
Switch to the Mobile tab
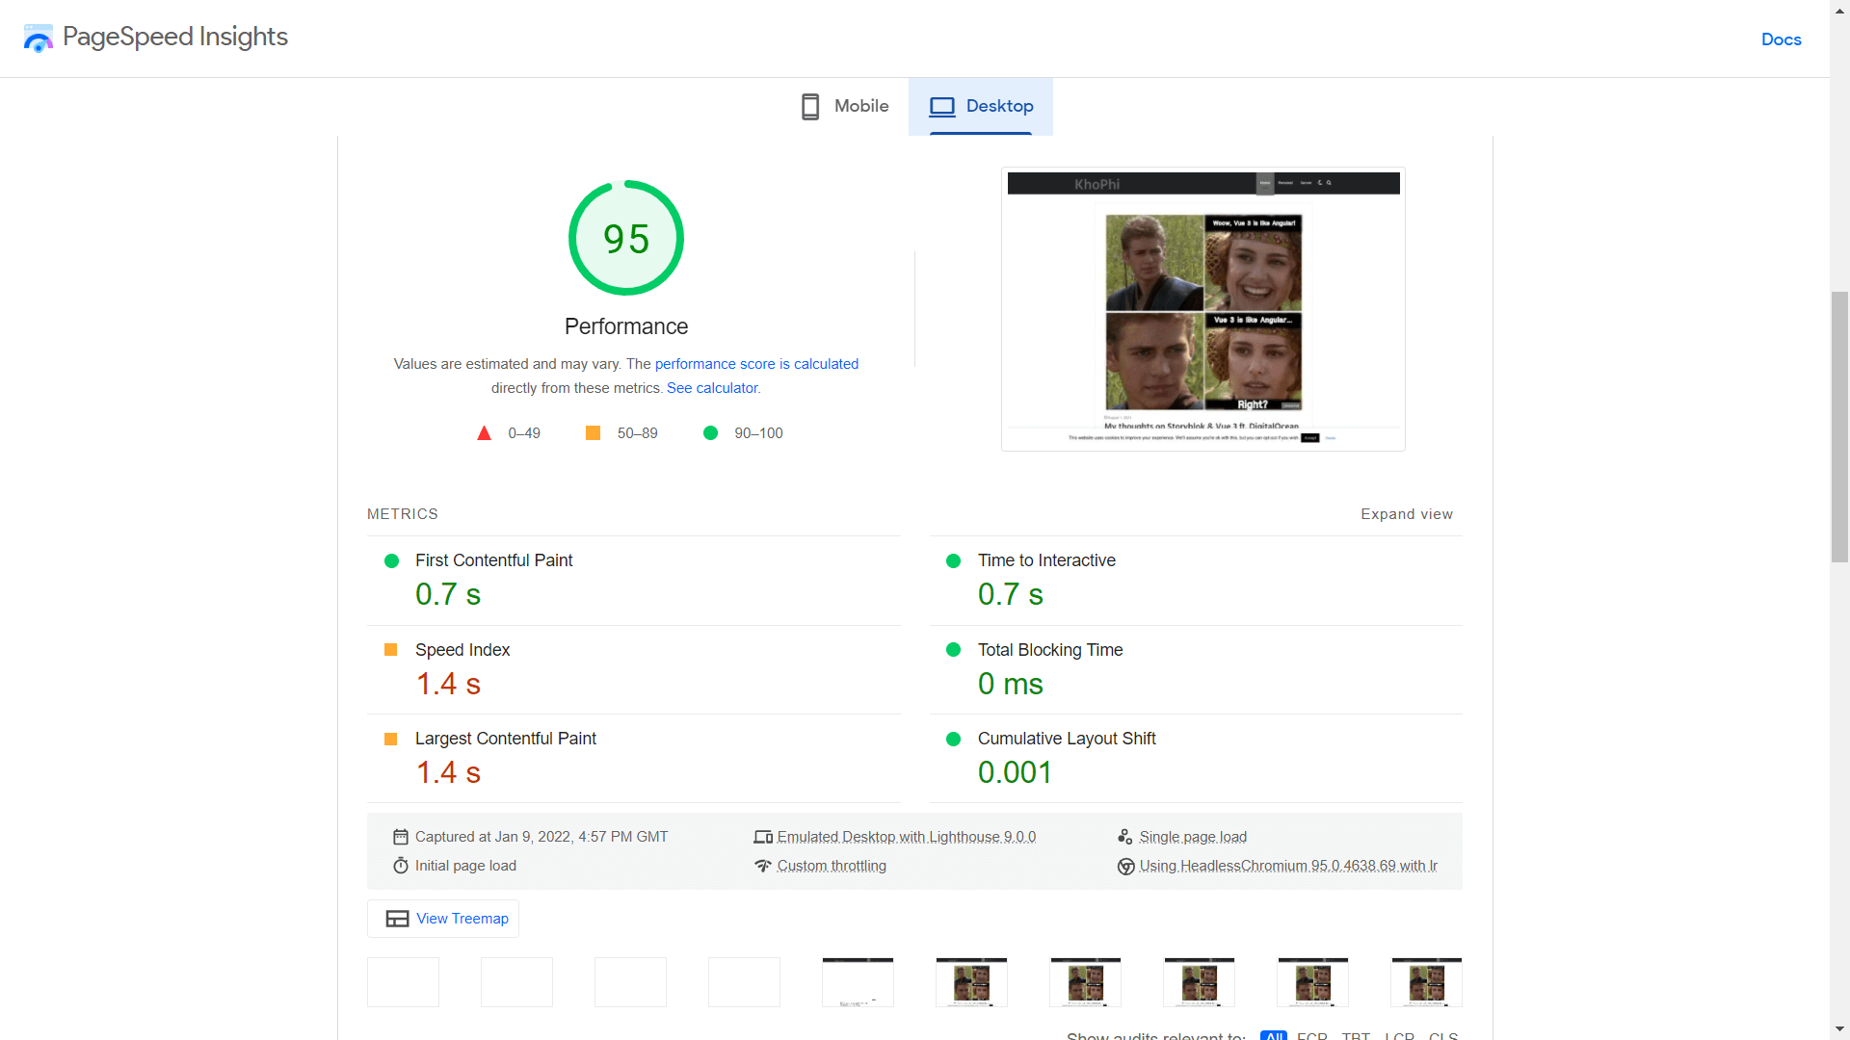[x=845, y=106]
